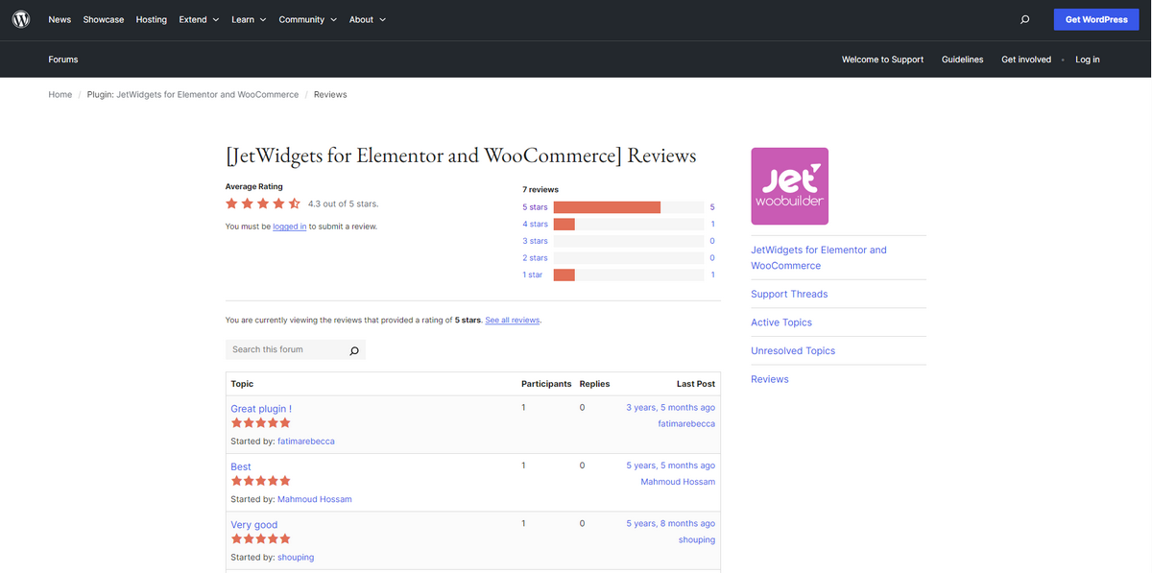Expand the Extend dropdown menu
The height and width of the screenshot is (573, 1152).
click(199, 19)
